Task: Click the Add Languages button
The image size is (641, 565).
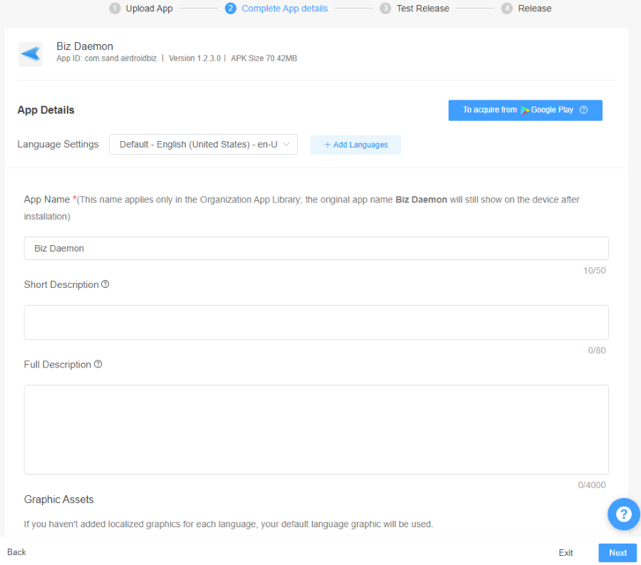Action: click(355, 145)
